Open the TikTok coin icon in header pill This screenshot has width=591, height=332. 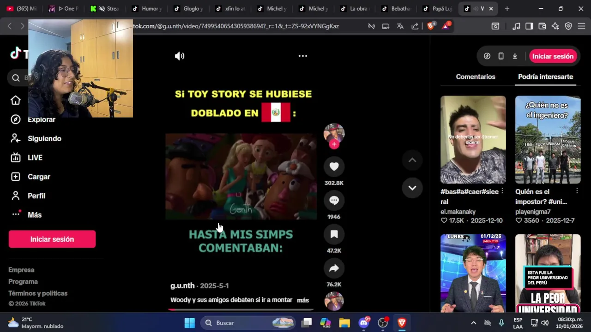click(487, 56)
